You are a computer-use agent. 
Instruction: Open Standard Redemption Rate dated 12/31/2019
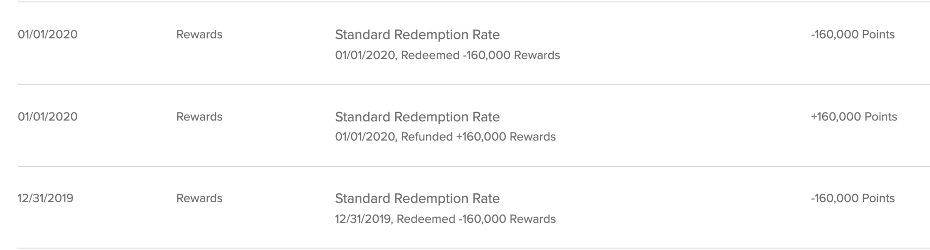417,198
